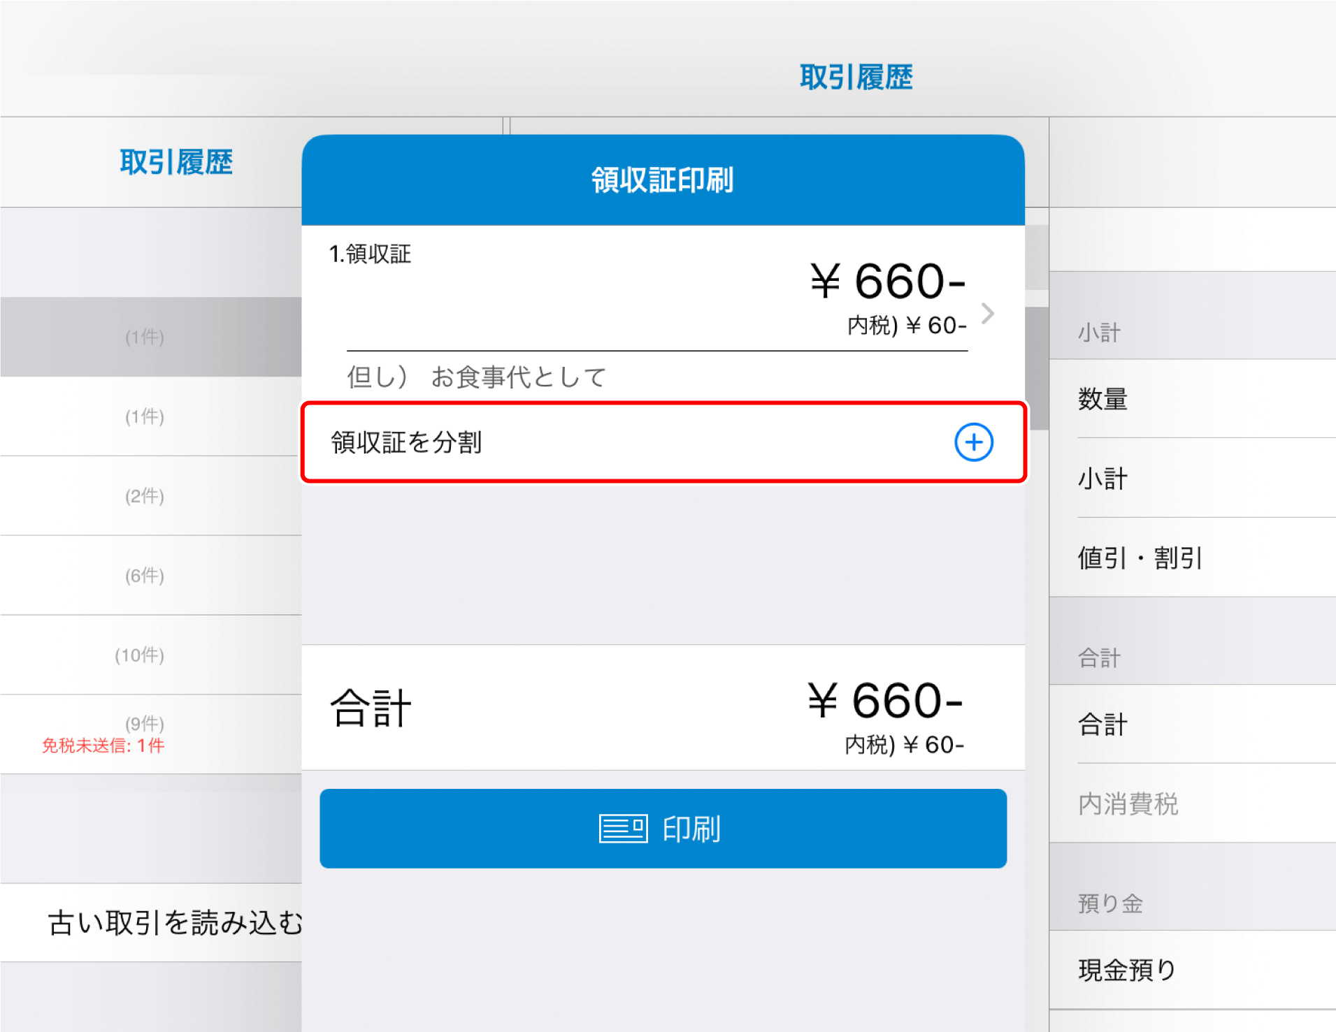Open the (6件) transaction entry
Viewport: 1336px width, 1032px height.
tap(145, 576)
